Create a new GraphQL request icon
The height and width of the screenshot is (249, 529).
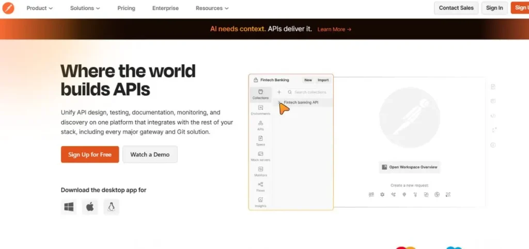[x=382, y=194]
